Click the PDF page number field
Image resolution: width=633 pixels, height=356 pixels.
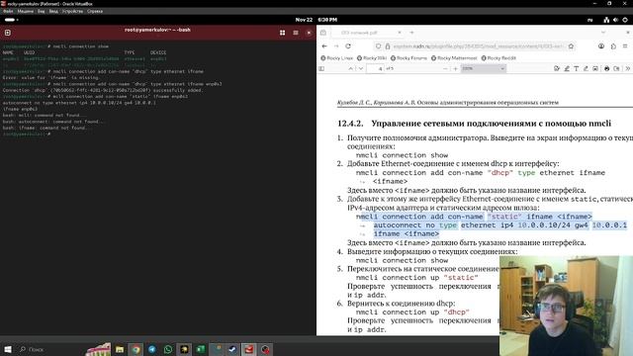click(375, 68)
